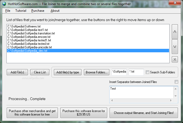Image resolution: width=183 pixels, height=123 pixels.
Task: Select C:\Softpedia\Softpedia.encore.txt list entry
Action: coord(88,37)
